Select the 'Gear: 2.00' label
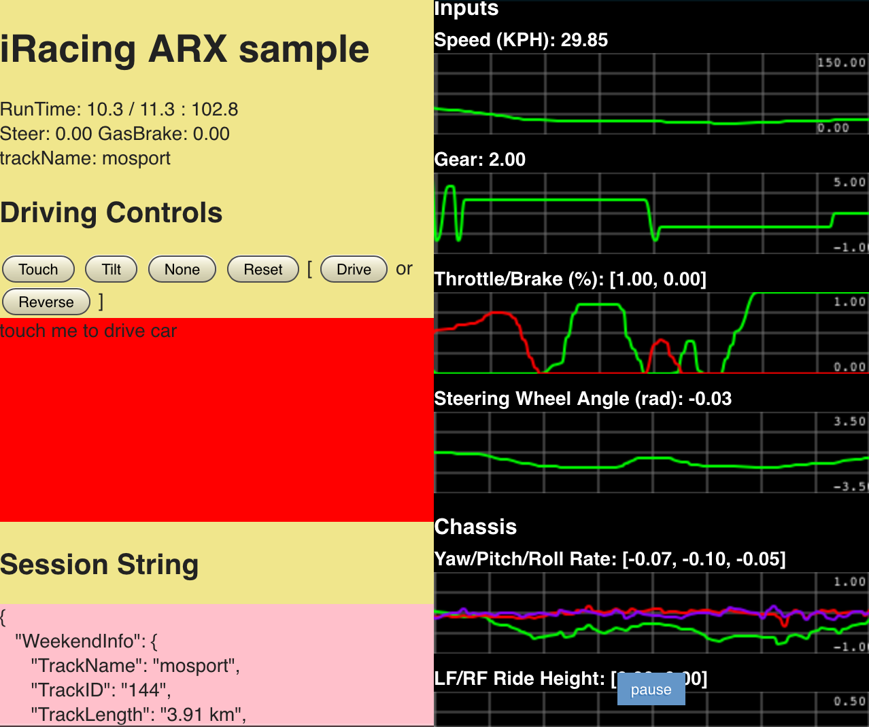 (480, 160)
